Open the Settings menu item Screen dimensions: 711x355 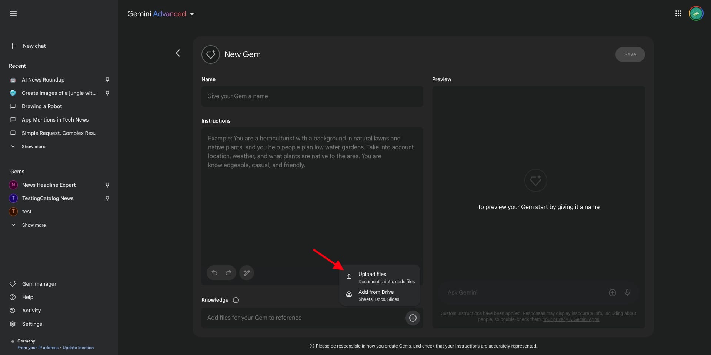pos(32,324)
